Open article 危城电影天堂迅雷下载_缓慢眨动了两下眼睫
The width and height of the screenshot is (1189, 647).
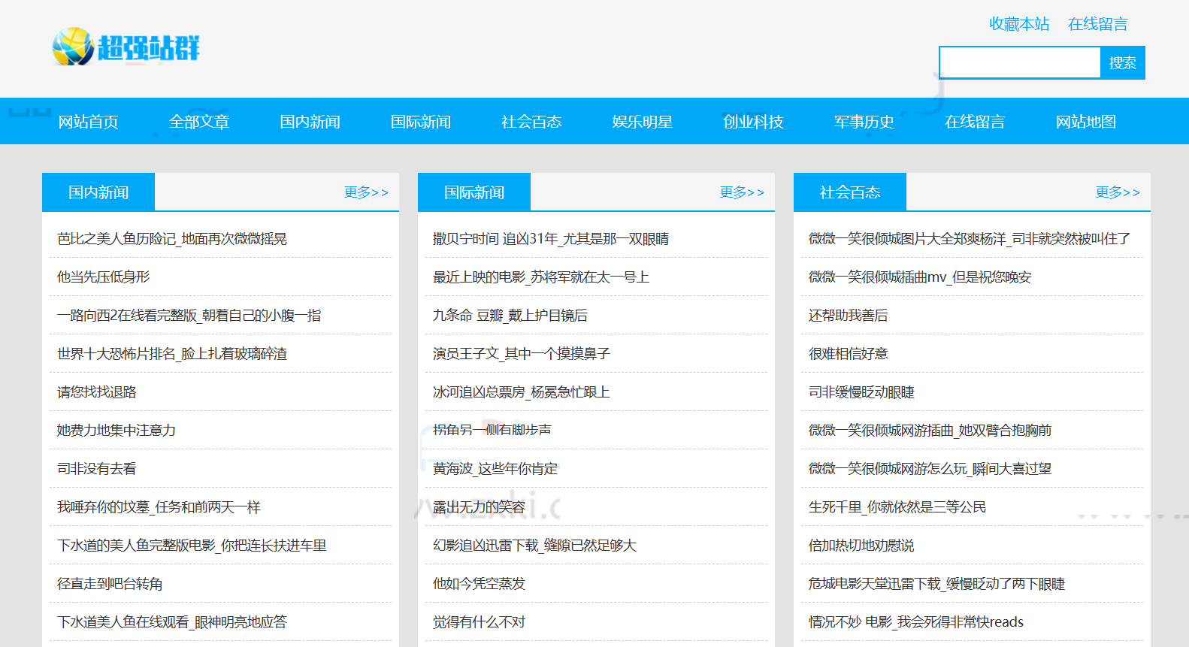pos(937,584)
